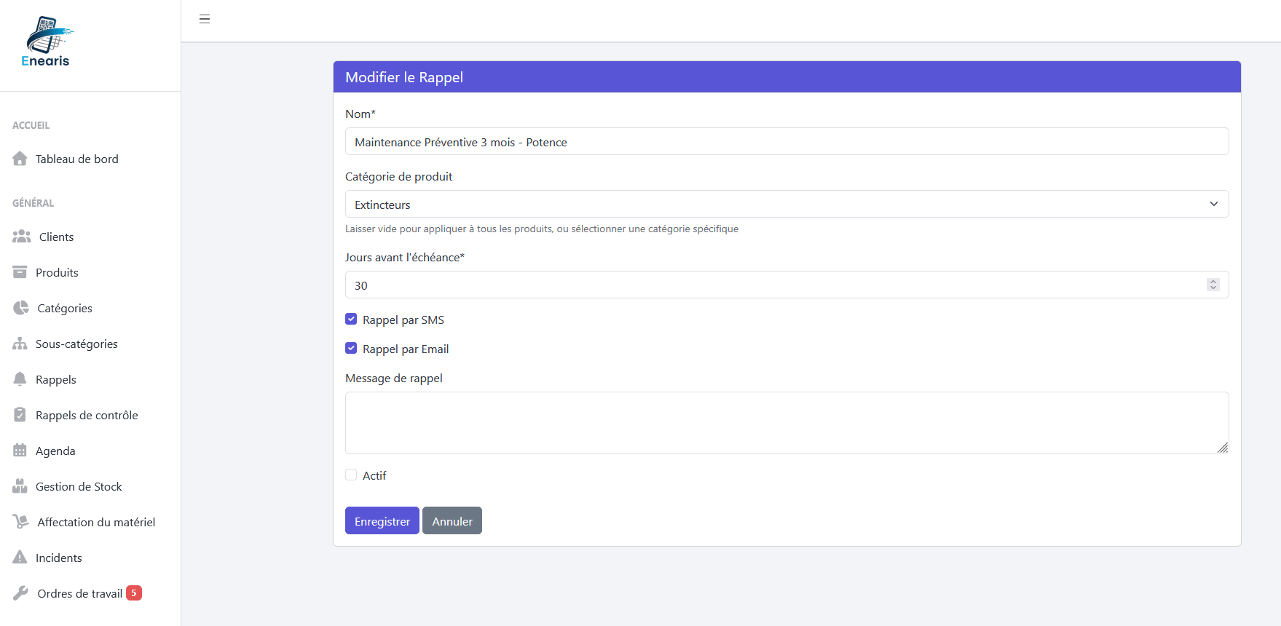Uncheck Rappel par Email checkbox
Image resolution: width=1281 pixels, height=626 pixels.
click(351, 348)
